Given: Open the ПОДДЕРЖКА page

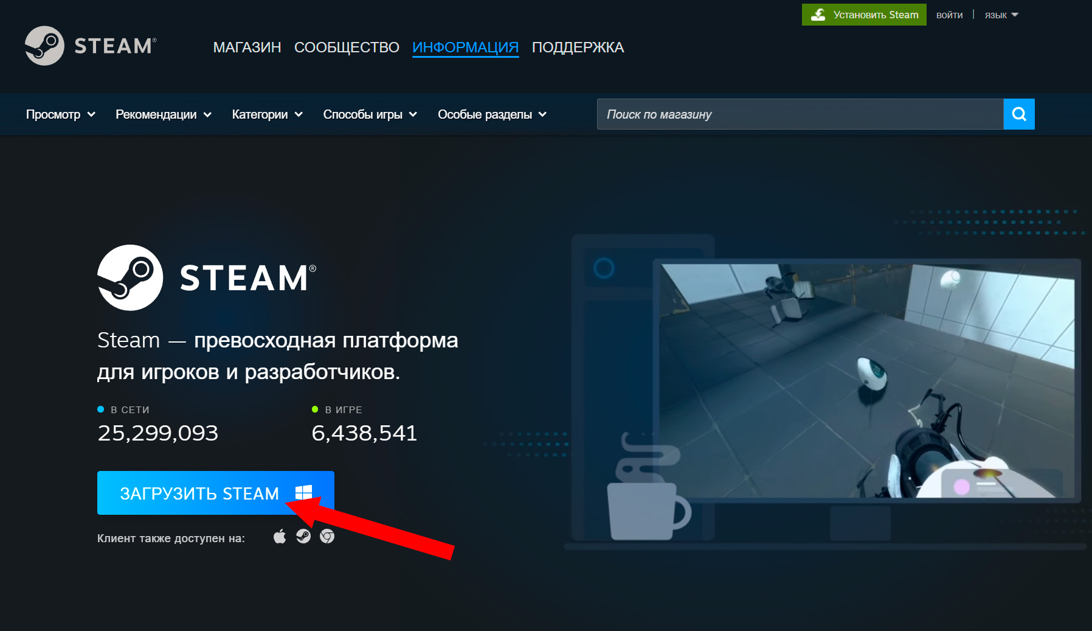Looking at the screenshot, I should pos(578,47).
